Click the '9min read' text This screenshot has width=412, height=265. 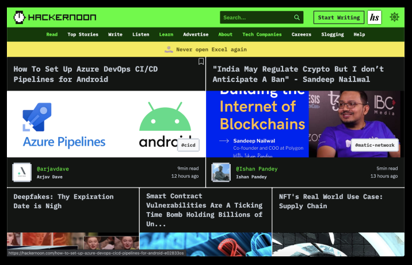point(188,169)
